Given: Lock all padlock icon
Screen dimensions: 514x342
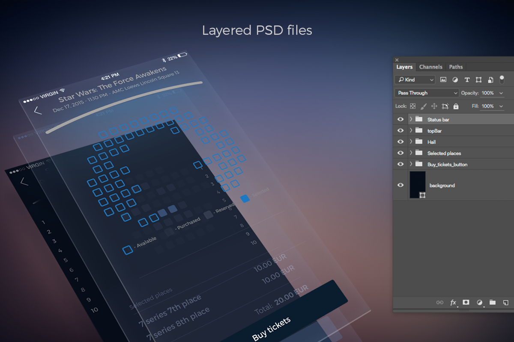Looking at the screenshot, I should point(456,106).
